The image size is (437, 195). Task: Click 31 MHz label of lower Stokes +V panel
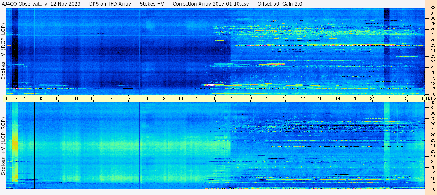pos(432,108)
